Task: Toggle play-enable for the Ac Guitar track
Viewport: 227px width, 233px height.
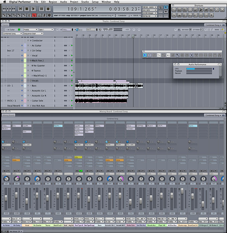Action: (x=72, y=45)
